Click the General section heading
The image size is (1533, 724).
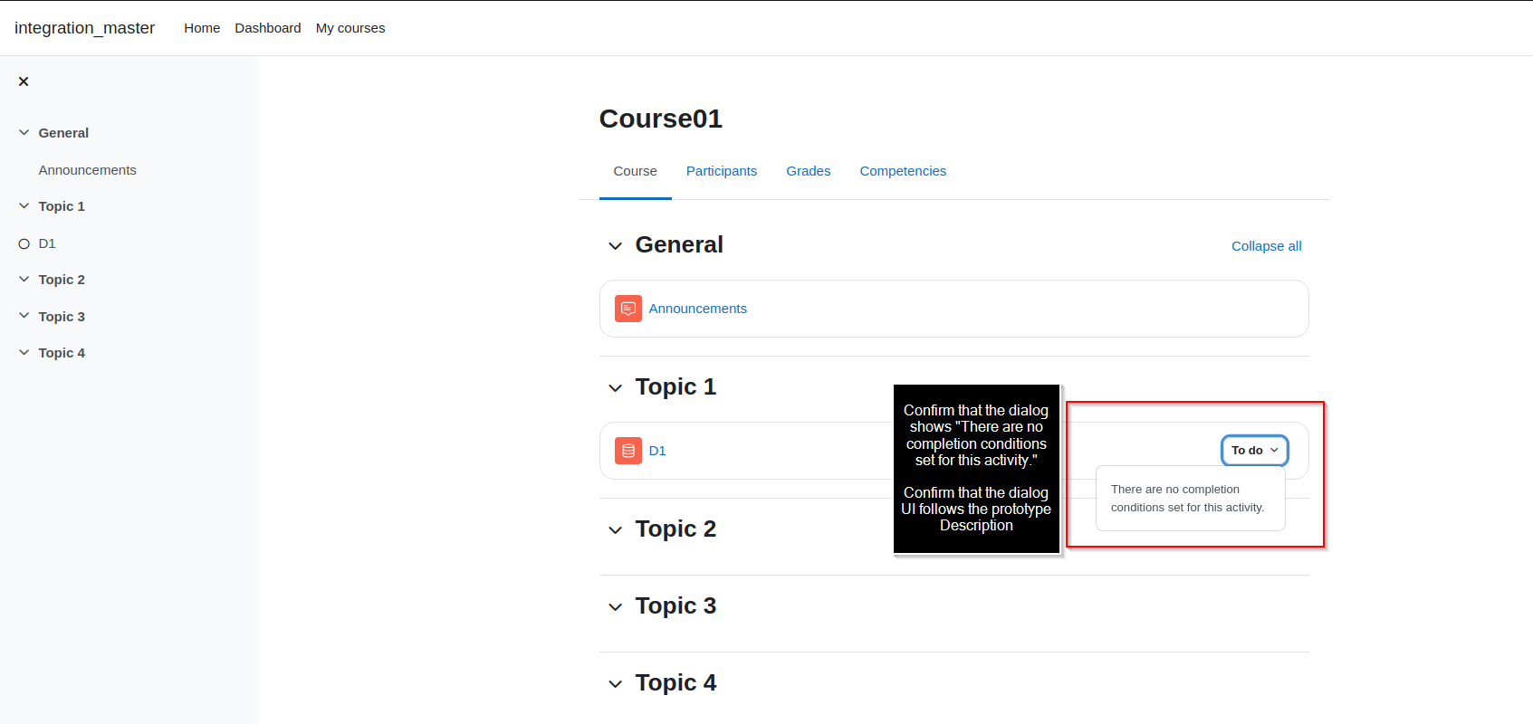click(x=679, y=245)
